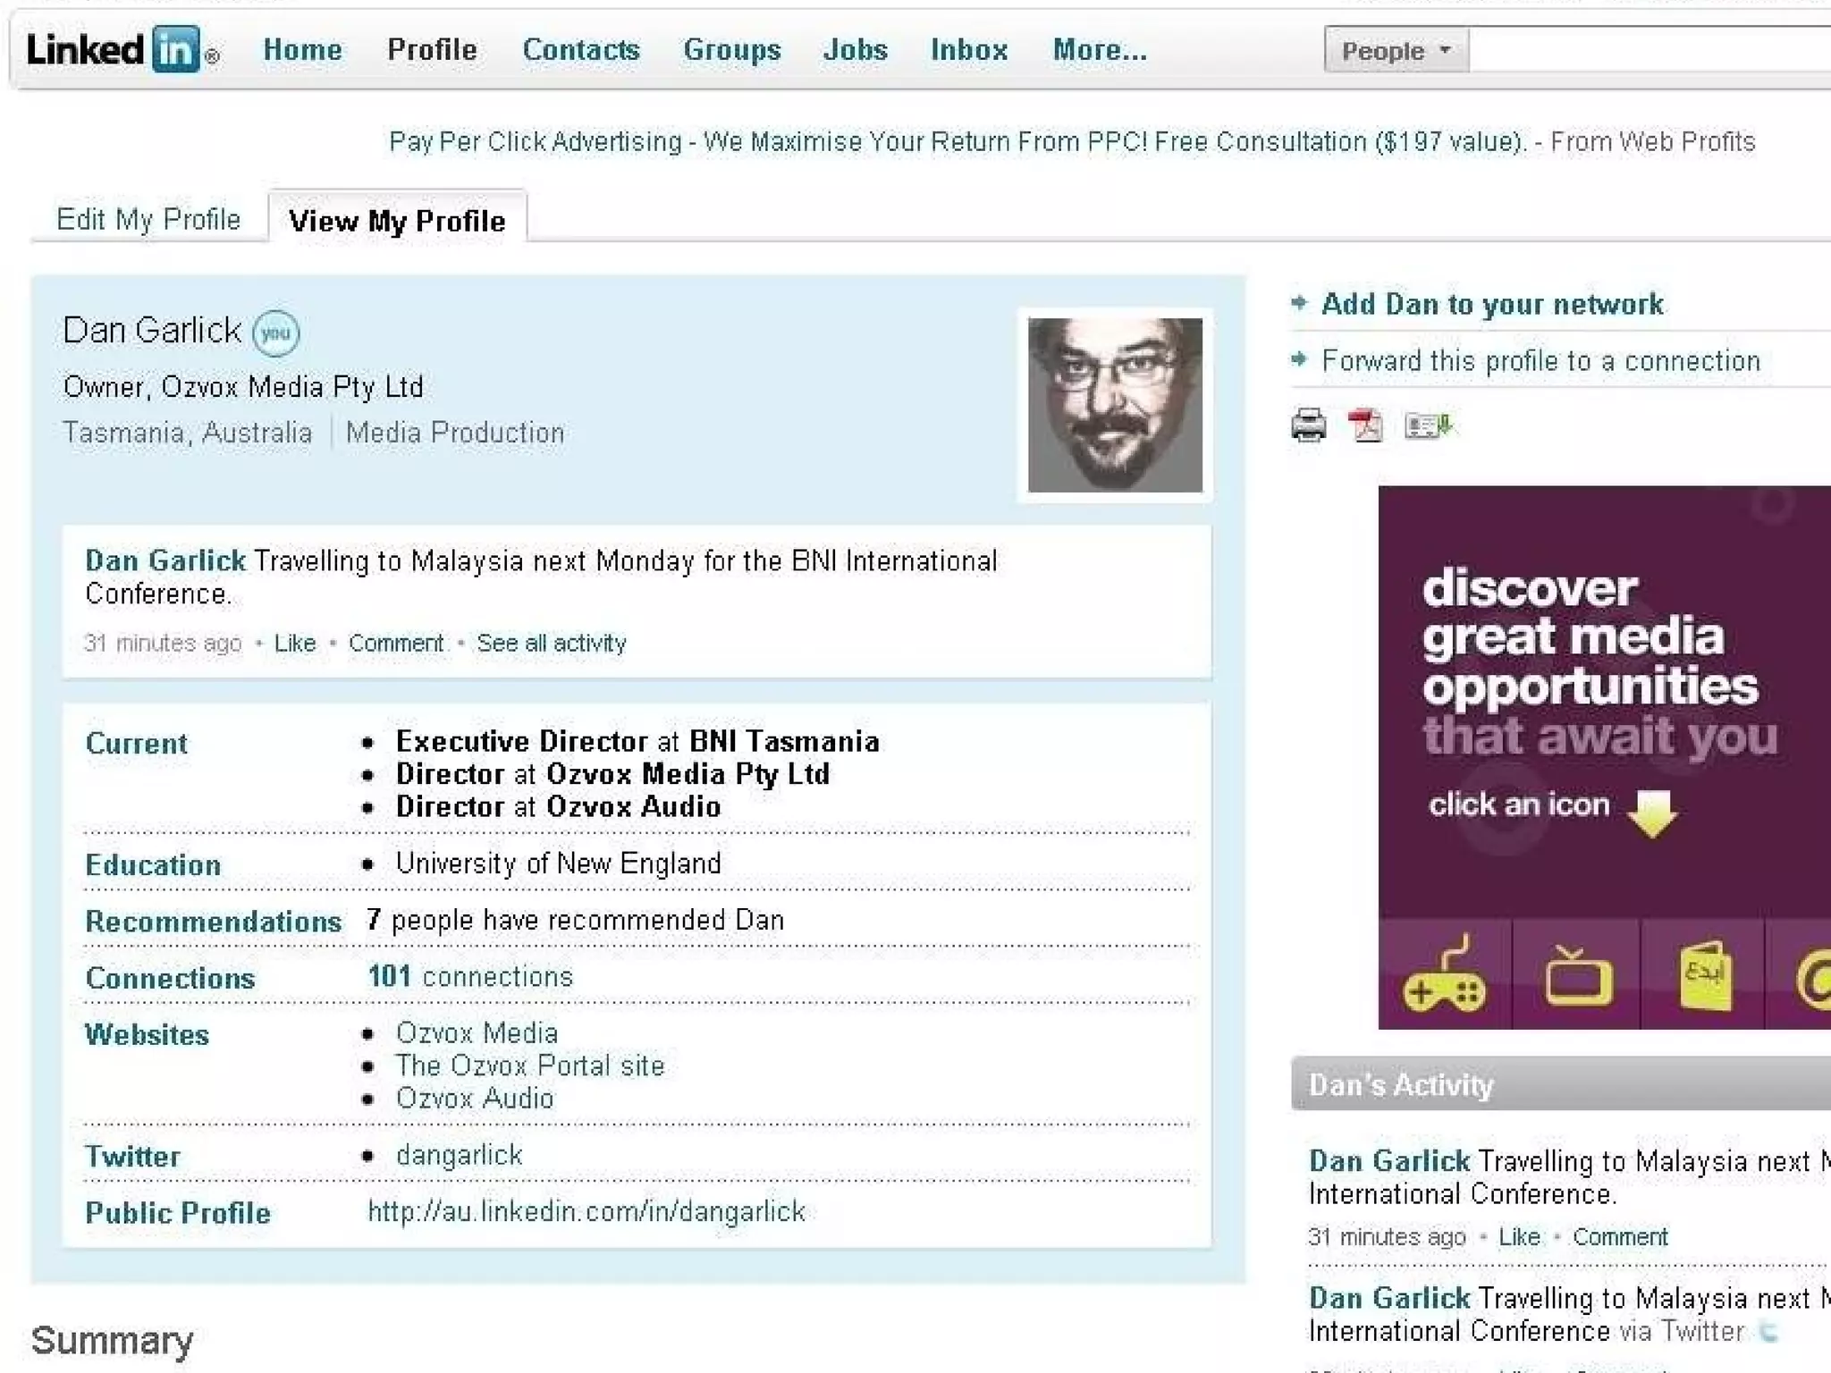Open the Jobs menu

856,50
